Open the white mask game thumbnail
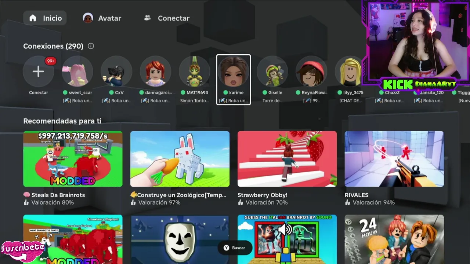Screen dimensions: 470x264 [180, 239]
